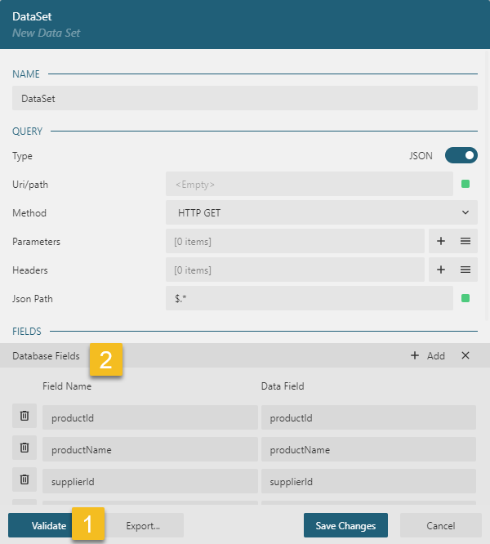The image size is (490, 544).
Task: Open the HTTP GET method dropdown
Action: point(321,213)
